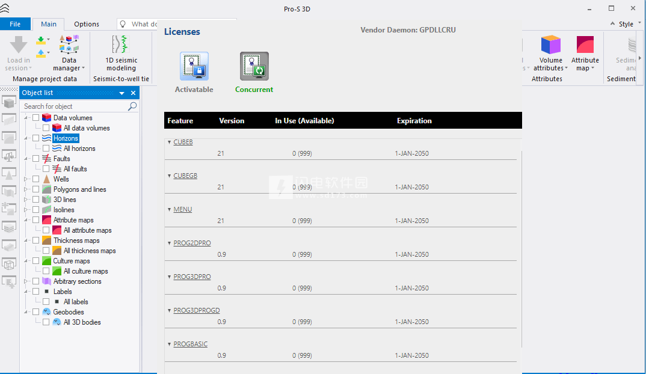
Task: Click the stacked layers sidebar icon
Action: point(9,227)
